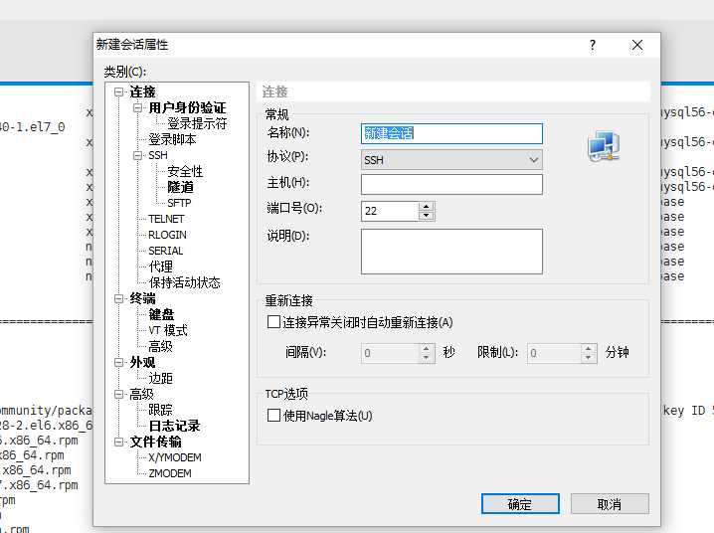Click the help question mark button
The width and height of the screenshot is (714, 533).
point(592,45)
